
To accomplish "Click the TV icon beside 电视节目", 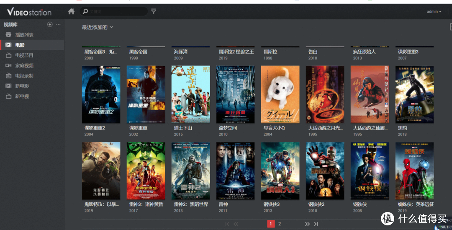I will (8, 55).
